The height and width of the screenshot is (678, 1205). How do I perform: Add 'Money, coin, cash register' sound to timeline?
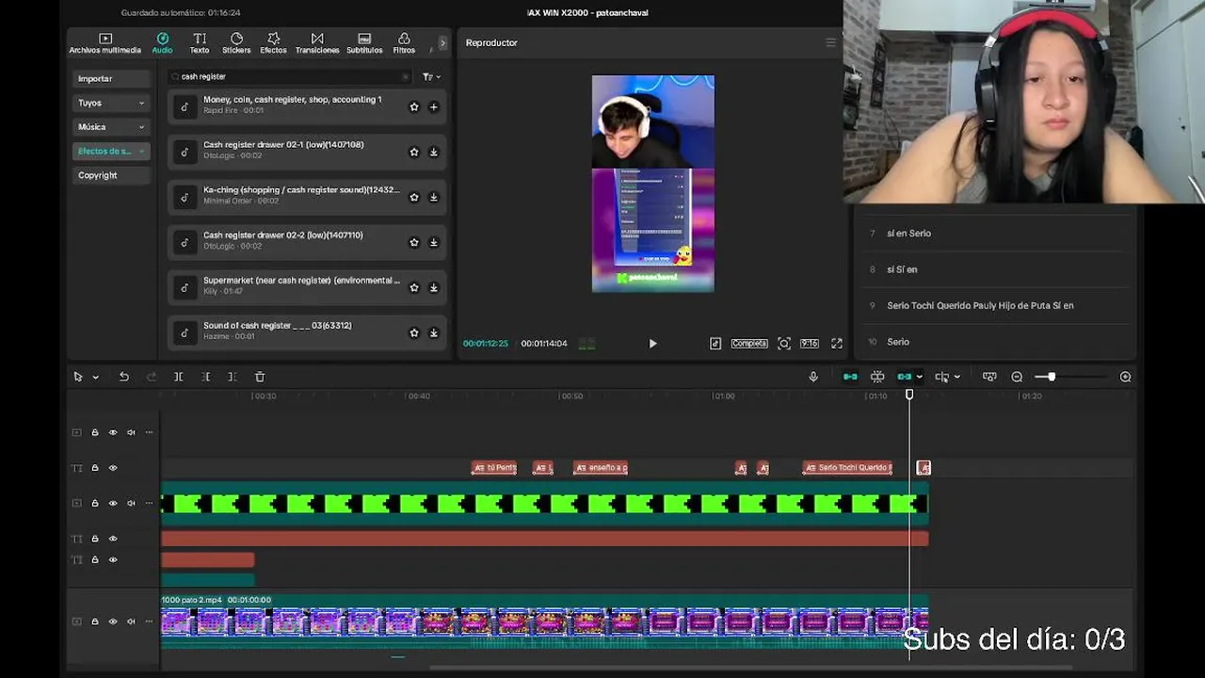point(434,107)
